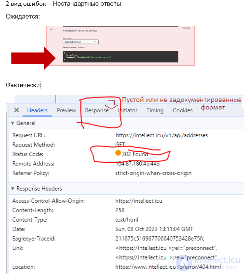The width and height of the screenshot is (244, 274).
Task: Click the 302 Found status code value
Action: (x=135, y=154)
